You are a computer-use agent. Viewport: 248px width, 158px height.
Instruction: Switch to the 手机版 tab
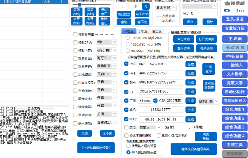143,31
